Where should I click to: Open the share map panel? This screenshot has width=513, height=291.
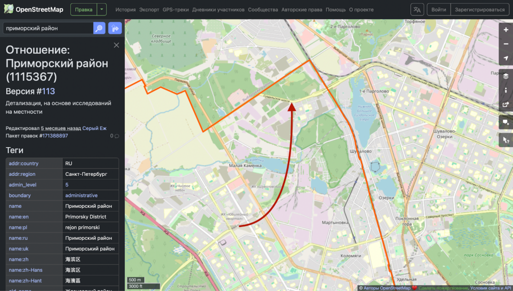tap(505, 105)
